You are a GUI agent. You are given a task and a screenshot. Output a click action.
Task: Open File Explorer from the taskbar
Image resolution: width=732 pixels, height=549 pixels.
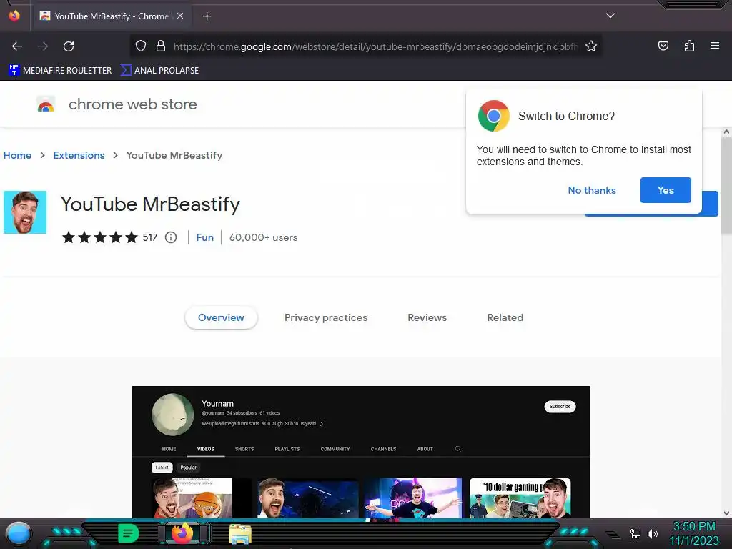pyautogui.click(x=240, y=534)
